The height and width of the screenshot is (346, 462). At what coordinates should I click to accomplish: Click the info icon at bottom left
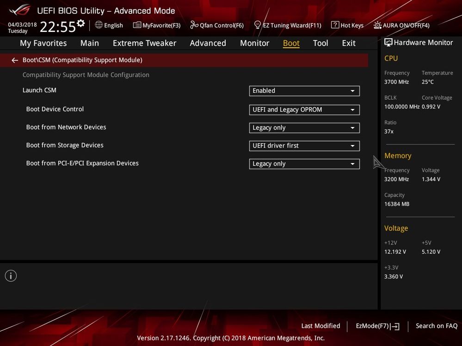click(x=11, y=276)
